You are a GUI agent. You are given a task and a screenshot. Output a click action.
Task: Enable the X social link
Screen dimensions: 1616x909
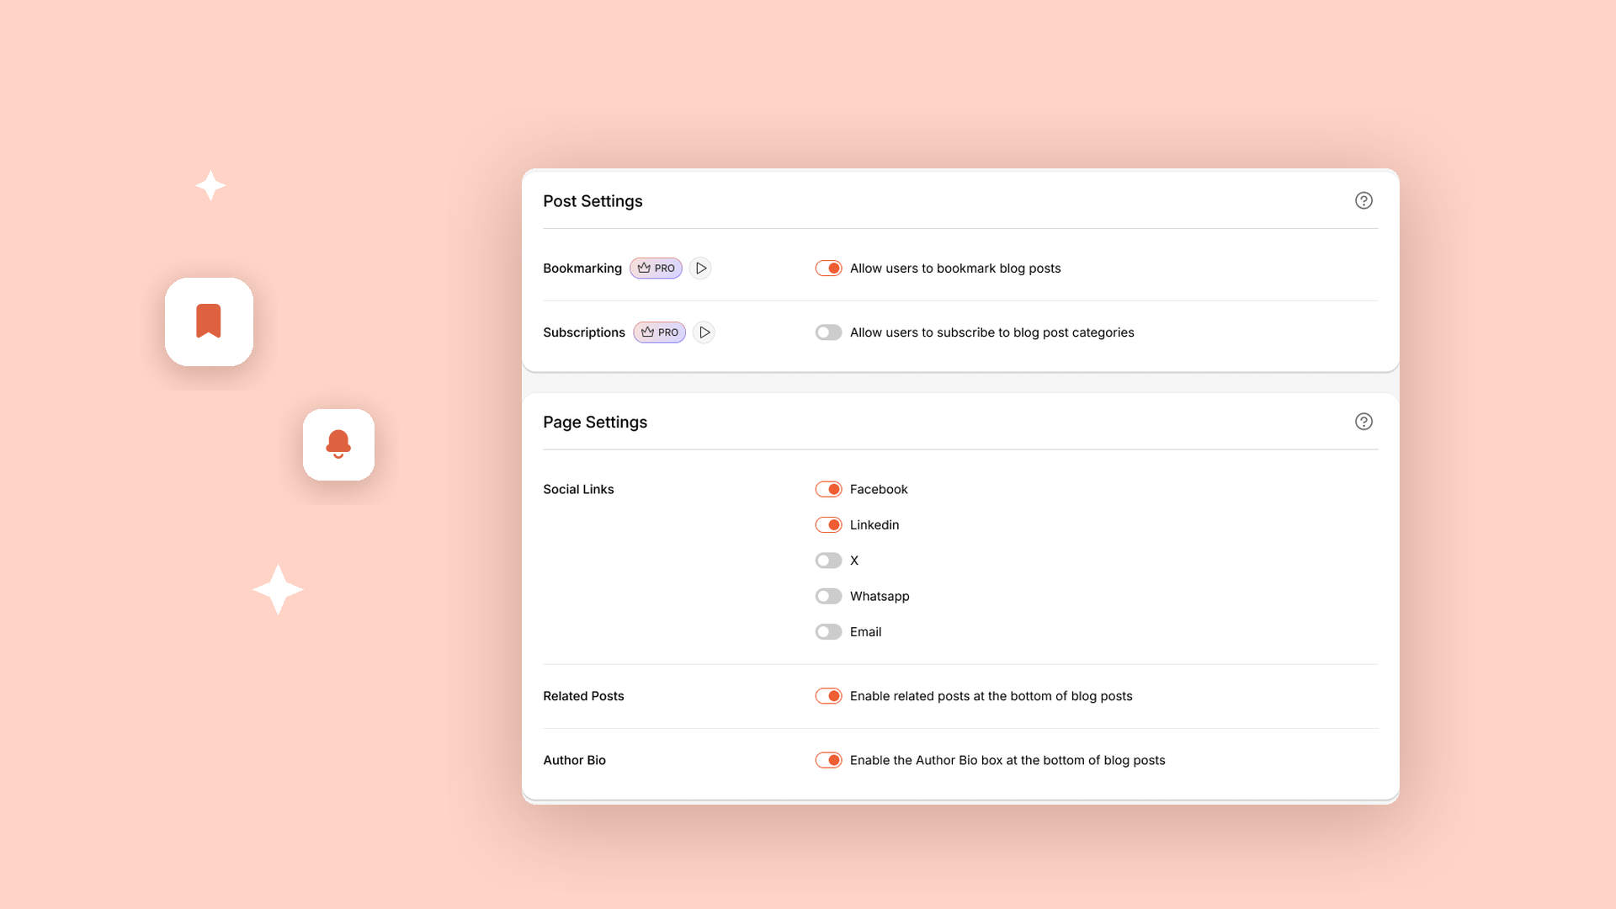[828, 561]
